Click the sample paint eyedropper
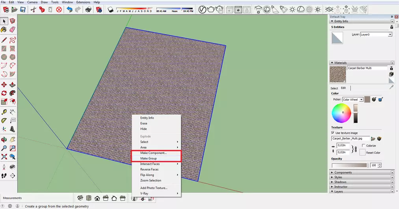Image resolution: width=399 pixels, height=209 pixels. pos(392,87)
